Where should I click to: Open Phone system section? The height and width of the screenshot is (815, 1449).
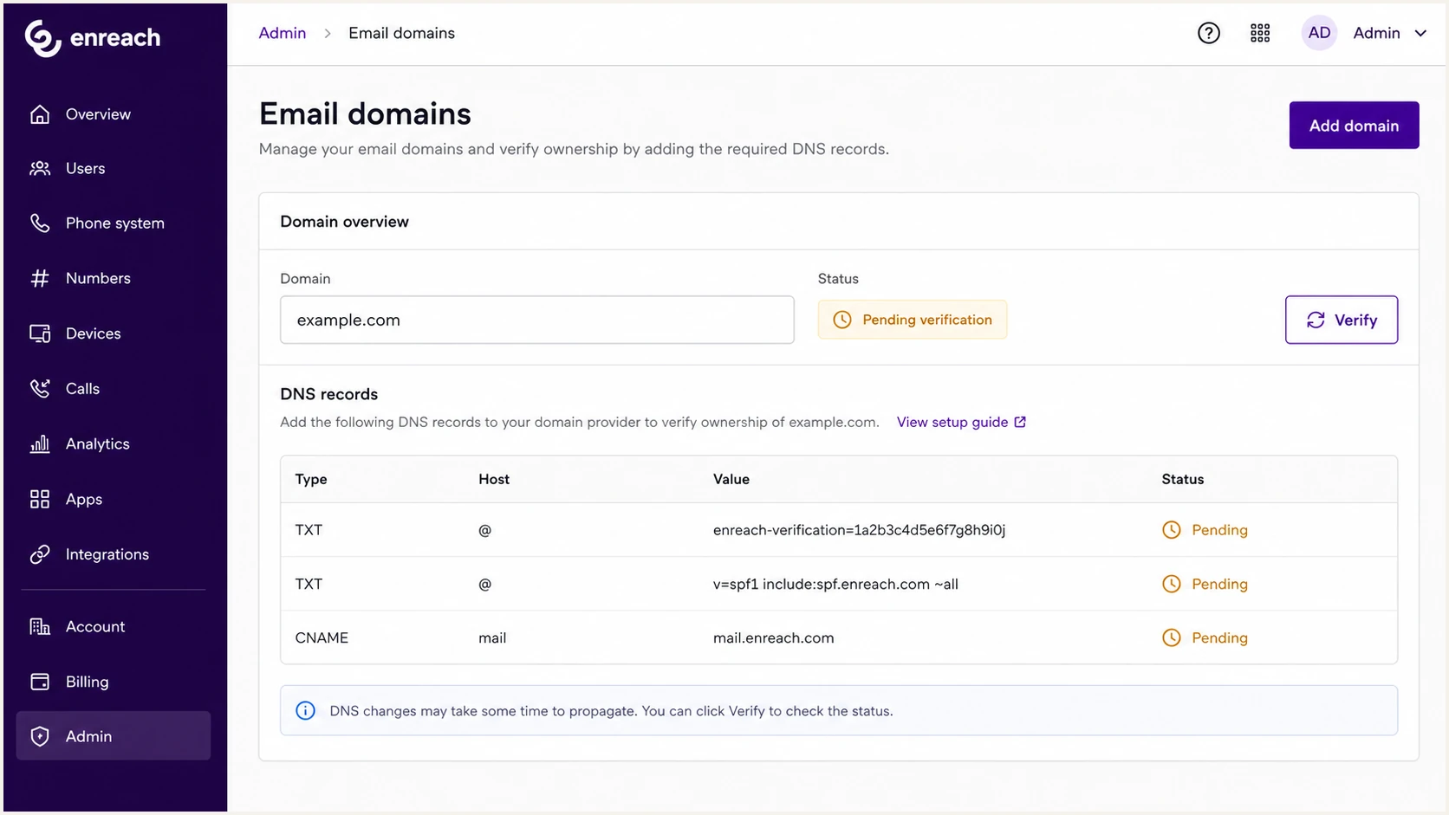click(x=113, y=223)
